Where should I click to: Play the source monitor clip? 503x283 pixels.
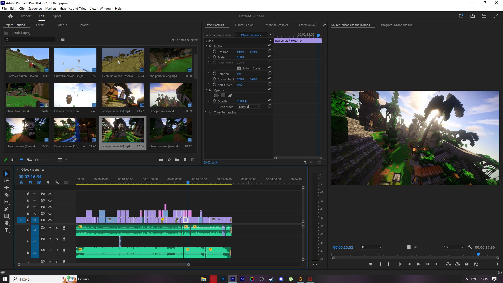[x=418, y=264]
